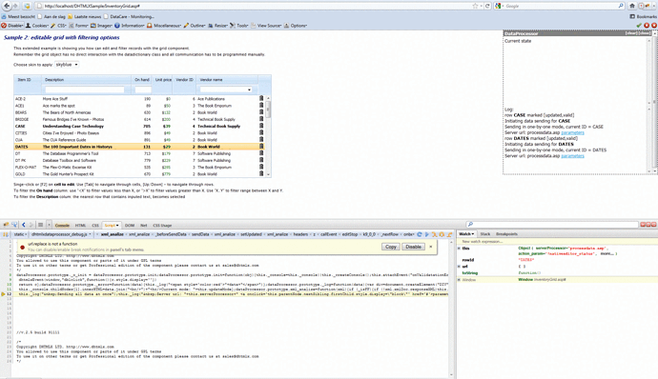Open the Resize developer toolbar menu
658x379 pixels.
point(217,26)
